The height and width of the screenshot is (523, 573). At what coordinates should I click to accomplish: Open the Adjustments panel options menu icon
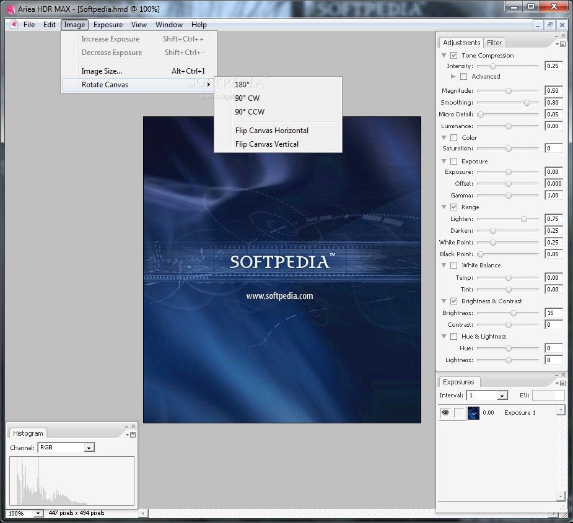point(561,44)
